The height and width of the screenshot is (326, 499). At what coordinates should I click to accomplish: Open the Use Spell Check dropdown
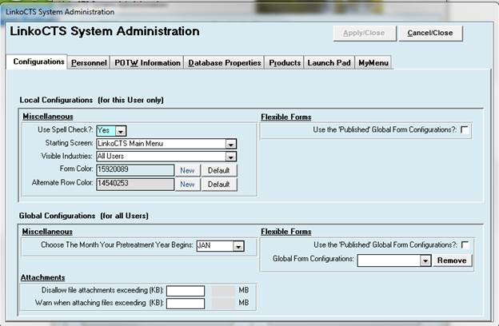(121, 130)
